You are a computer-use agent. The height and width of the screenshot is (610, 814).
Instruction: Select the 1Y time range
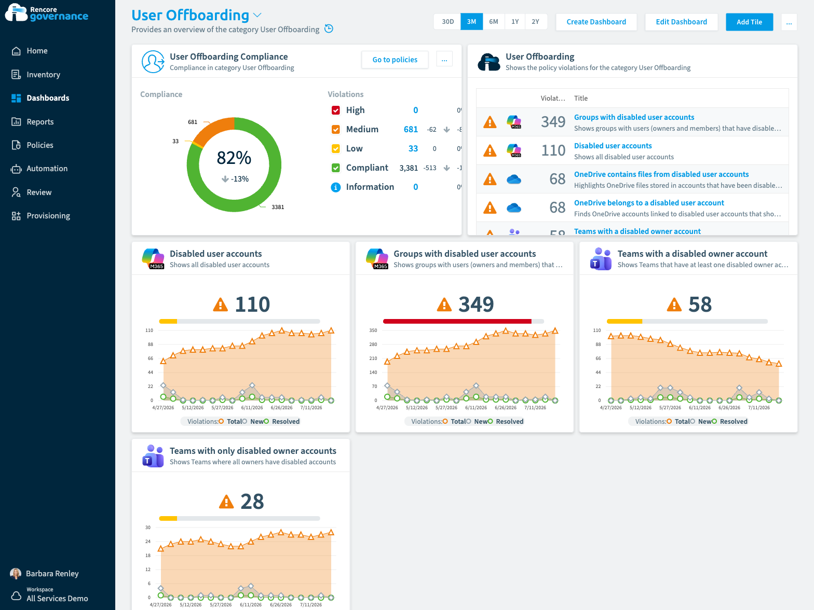click(x=515, y=22)
